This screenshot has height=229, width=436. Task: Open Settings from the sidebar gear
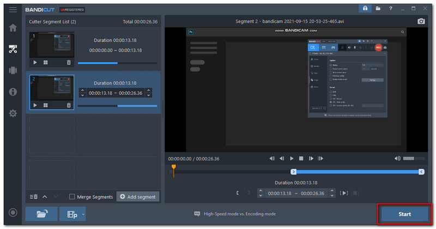pos(13,113)
